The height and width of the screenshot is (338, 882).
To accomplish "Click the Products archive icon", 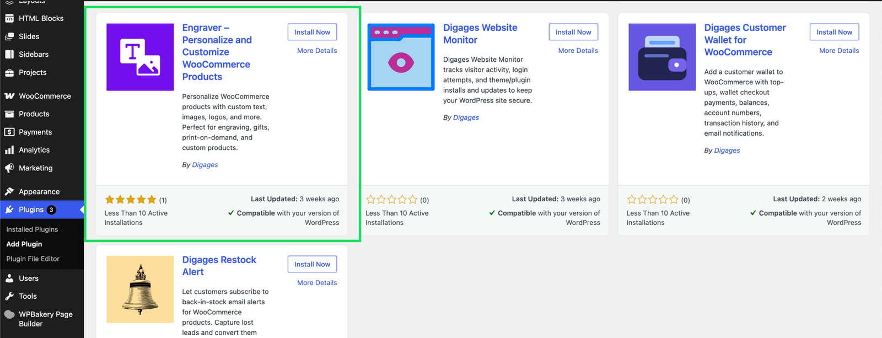I will click(9, 114).
